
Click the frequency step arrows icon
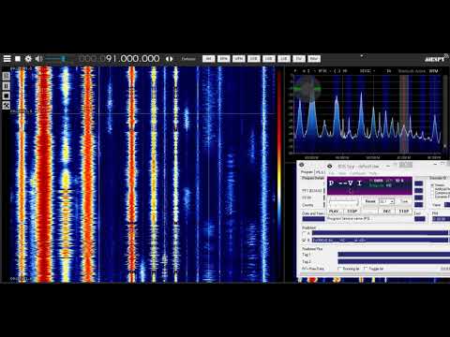tap(169, 59)
